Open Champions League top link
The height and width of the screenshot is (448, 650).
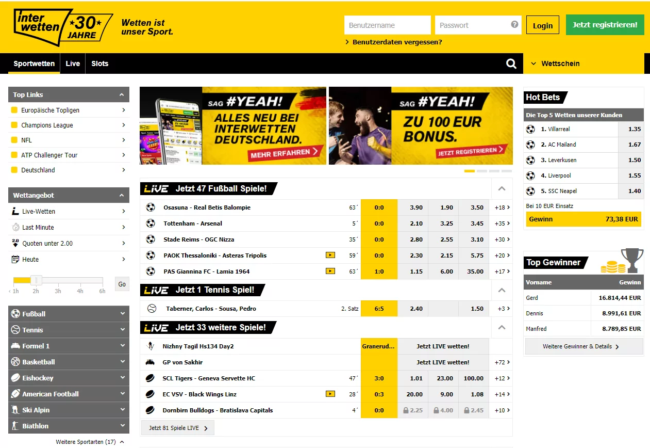click(x=69, y=125)
